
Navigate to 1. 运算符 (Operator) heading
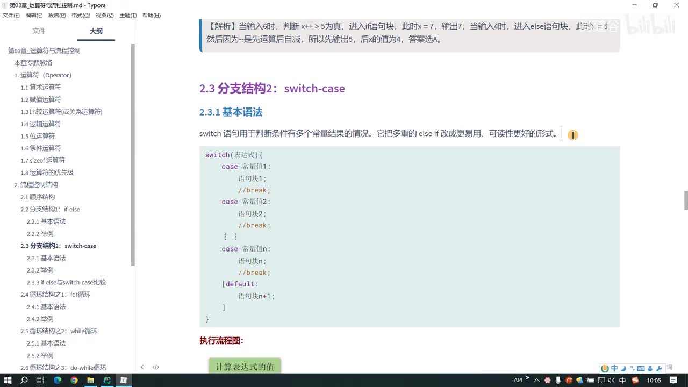coord(43,75)
